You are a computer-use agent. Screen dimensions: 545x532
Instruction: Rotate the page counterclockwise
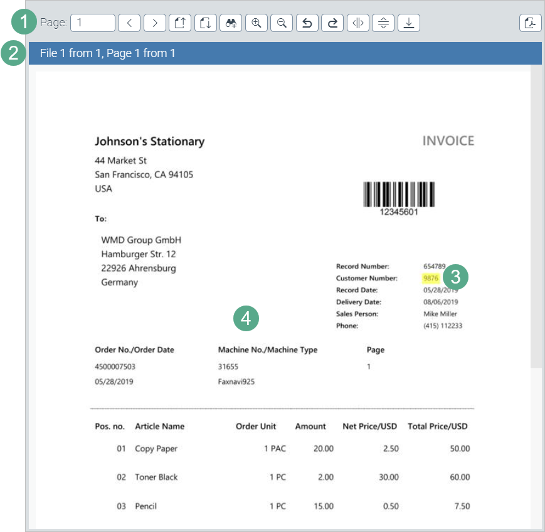tap(307, 23)
